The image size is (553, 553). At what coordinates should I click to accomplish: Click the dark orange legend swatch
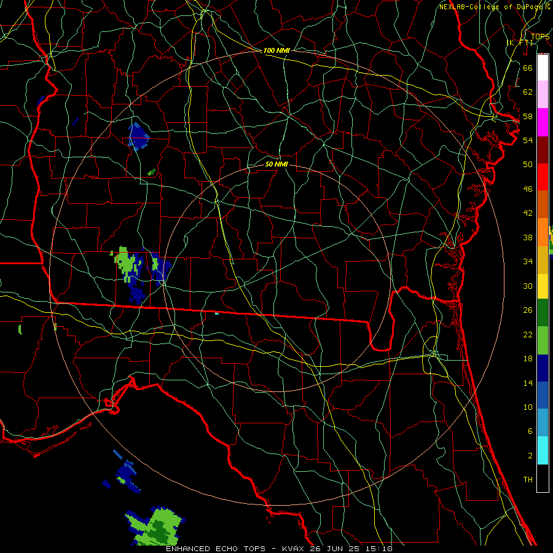(543, 205)
